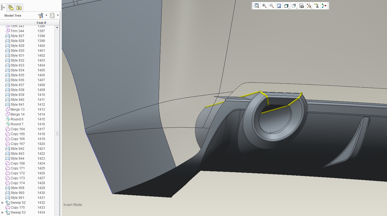Click the Insert Mode status text

tap(73, 205)
